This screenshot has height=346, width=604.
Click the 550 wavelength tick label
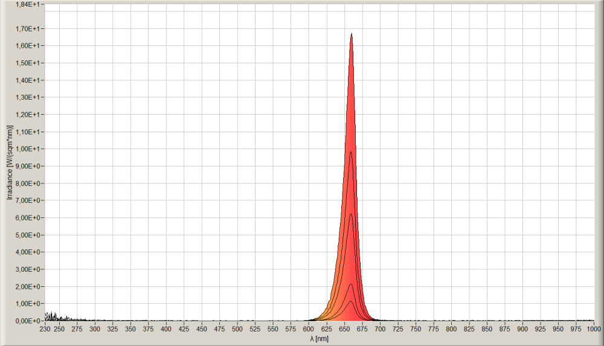pyautogui.click(x=273, y=329)
